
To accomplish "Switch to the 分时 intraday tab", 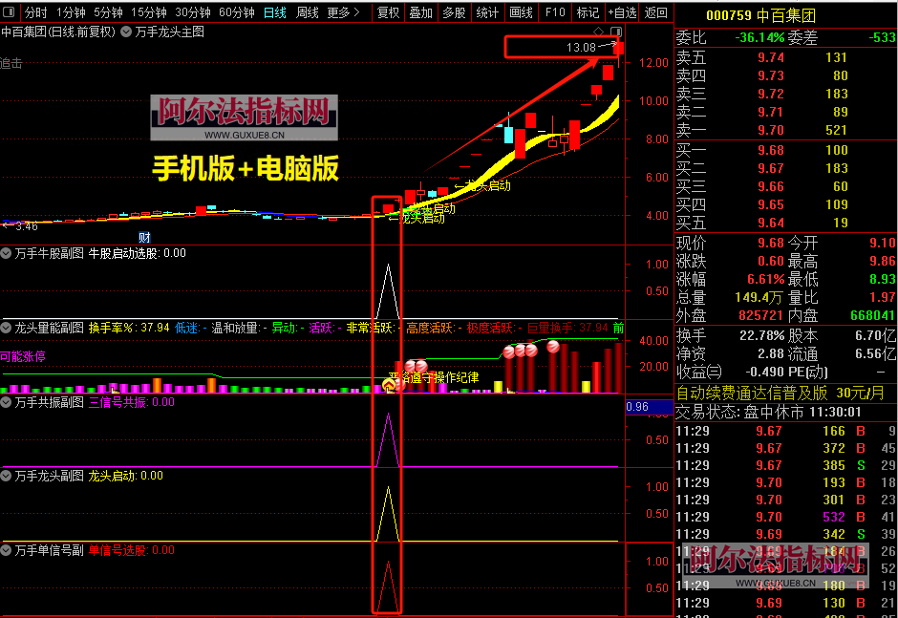I will tap(36, 11).
